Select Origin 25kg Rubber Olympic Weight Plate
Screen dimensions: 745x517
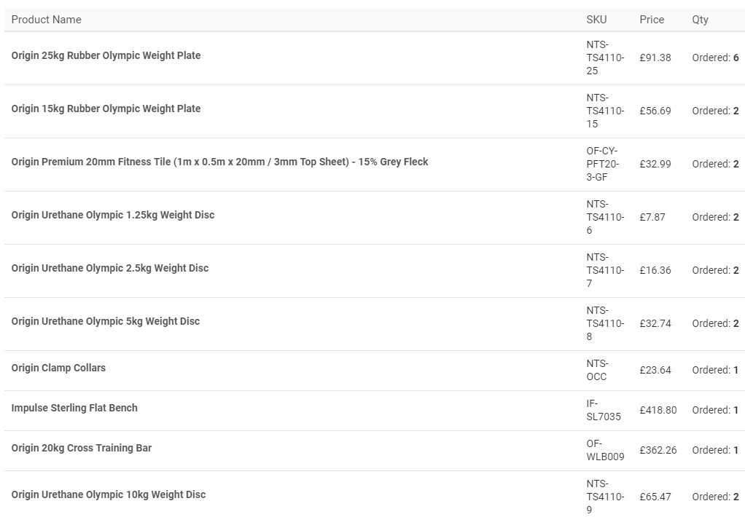click(106, 55)
